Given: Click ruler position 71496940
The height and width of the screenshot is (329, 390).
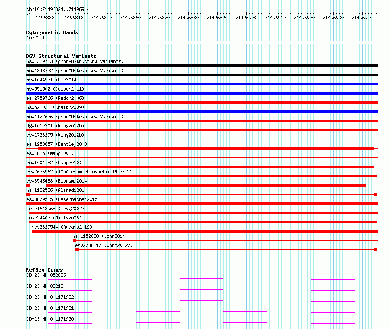Looking at the screenshot, I should [x=362, y=18].
